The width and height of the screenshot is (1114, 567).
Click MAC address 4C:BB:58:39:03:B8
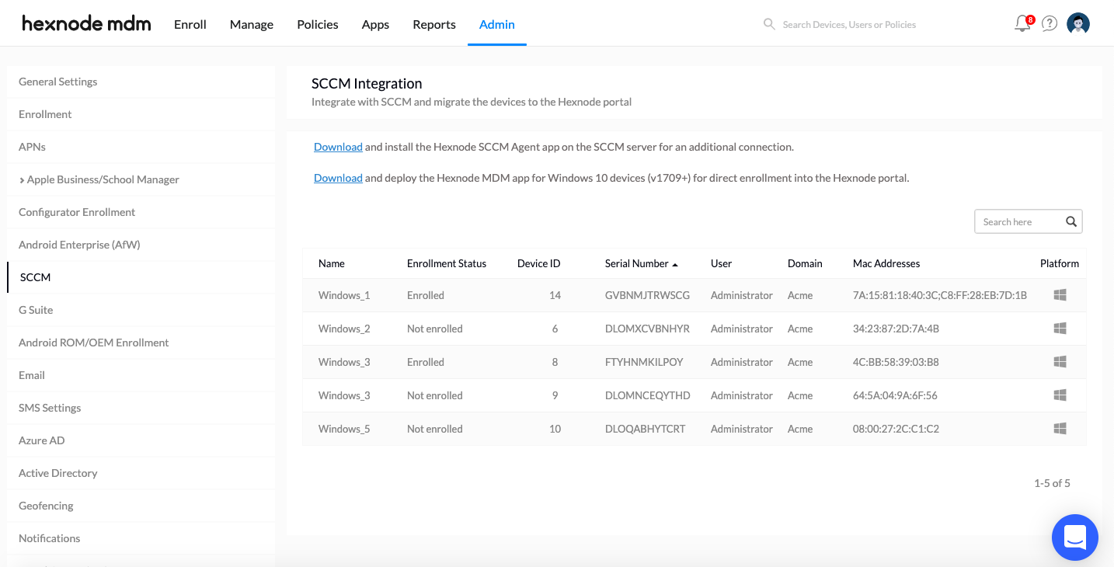pyautogui.click(x=896, y=362)
